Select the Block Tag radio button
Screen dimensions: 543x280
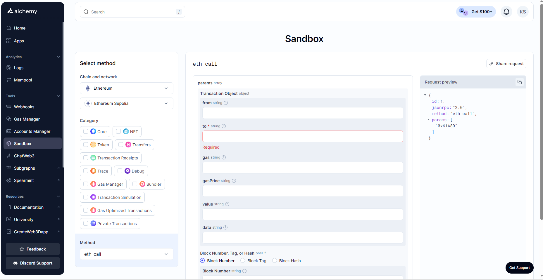243,261
